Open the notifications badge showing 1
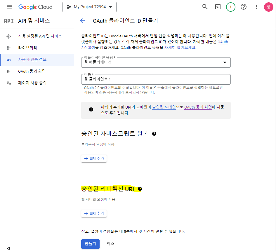 (231, 7)
